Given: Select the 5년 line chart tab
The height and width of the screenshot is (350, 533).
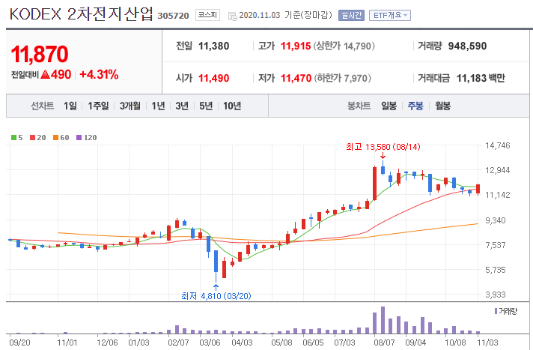Looking at the screenshot, I should pyautogui.click(x=206, y=106).
